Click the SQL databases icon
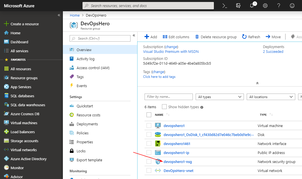Screen dimensions: 302x179 pyautogui.click(x=6, y=96)
